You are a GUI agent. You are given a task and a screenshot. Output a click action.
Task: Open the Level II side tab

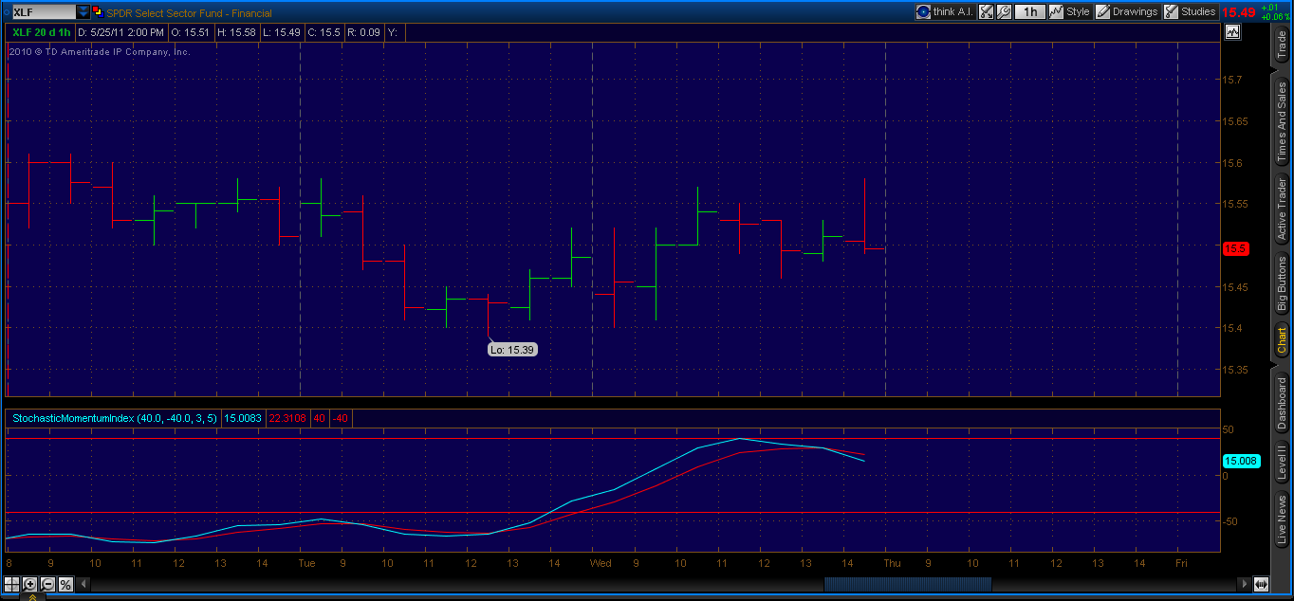(x=1282, y=462)
